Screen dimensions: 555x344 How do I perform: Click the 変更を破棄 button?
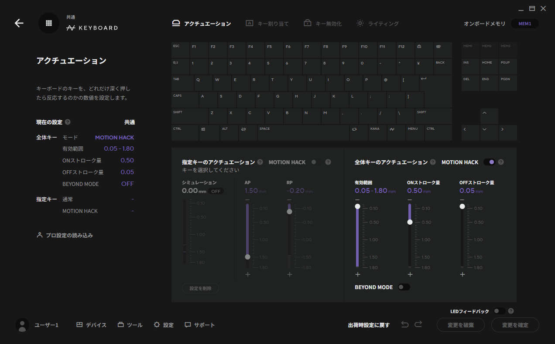461,325
